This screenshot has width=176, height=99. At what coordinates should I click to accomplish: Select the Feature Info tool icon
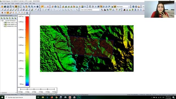pyautogui.click(x=56, y=7)
